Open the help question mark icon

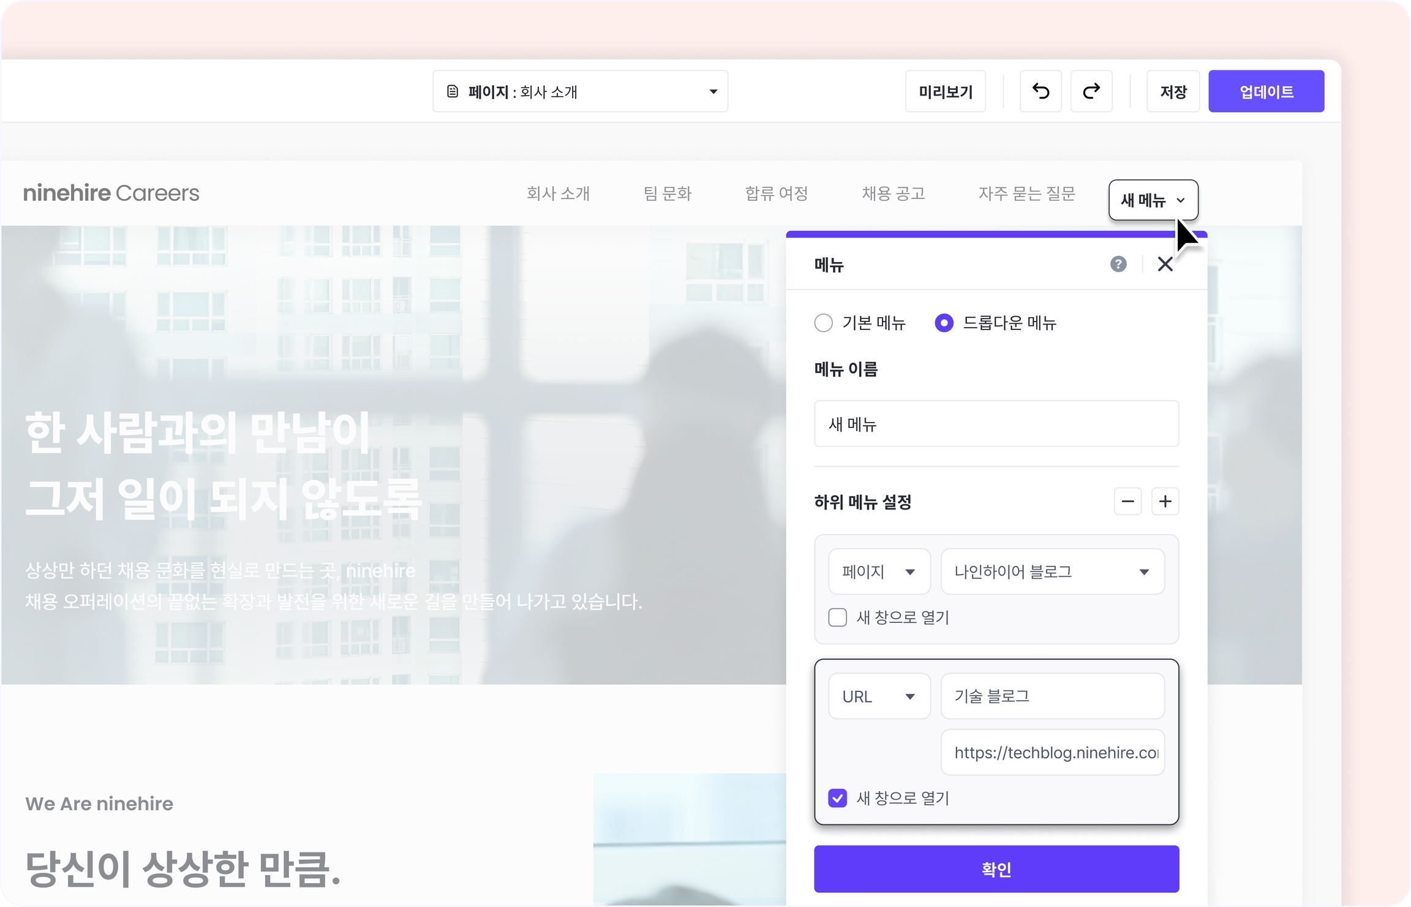click(x=1118, y=264)
